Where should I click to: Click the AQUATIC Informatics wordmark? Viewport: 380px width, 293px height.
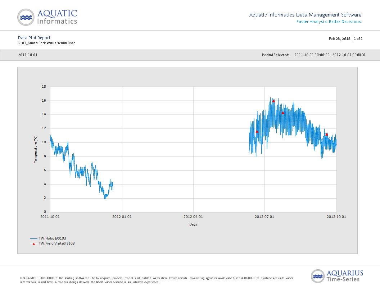57,17
